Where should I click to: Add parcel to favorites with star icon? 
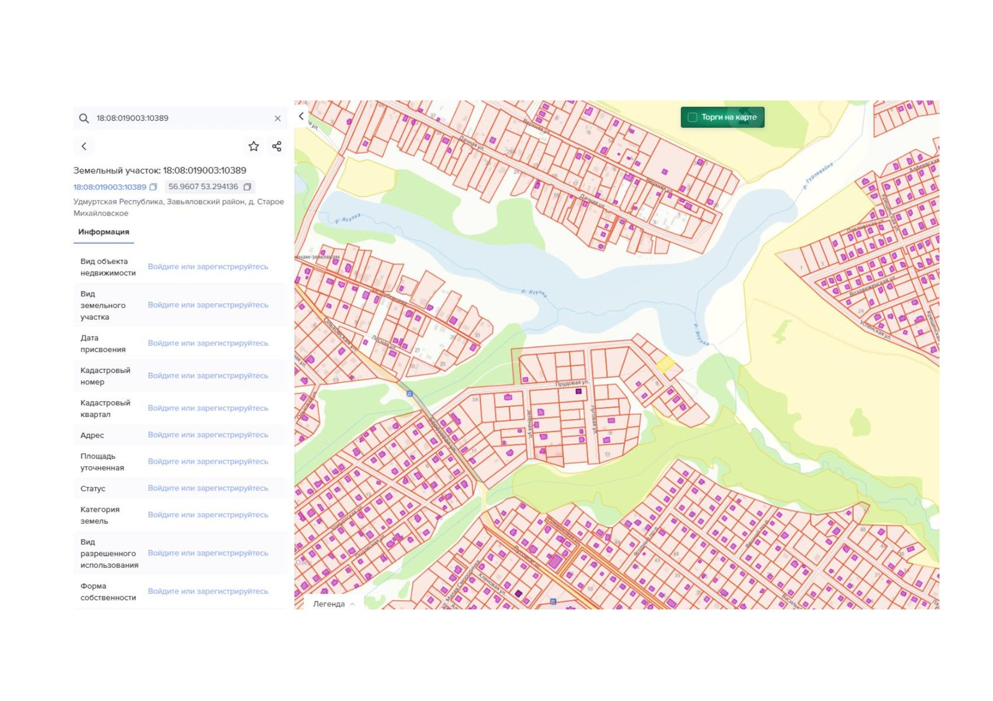pos(253,146)
